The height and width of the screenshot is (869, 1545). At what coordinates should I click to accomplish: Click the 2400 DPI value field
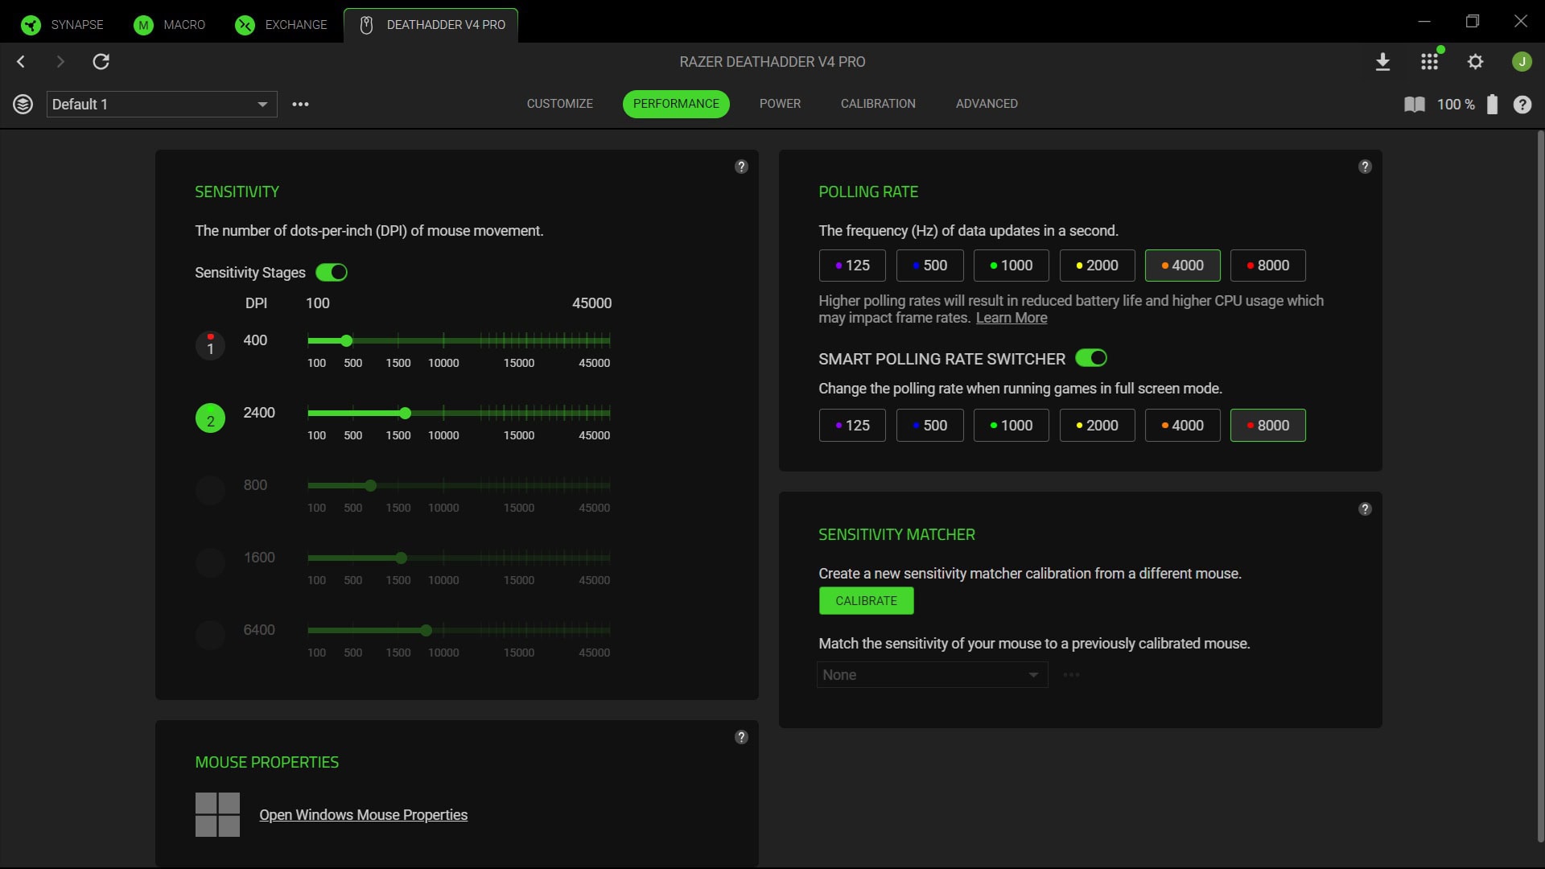coord(259,413)
